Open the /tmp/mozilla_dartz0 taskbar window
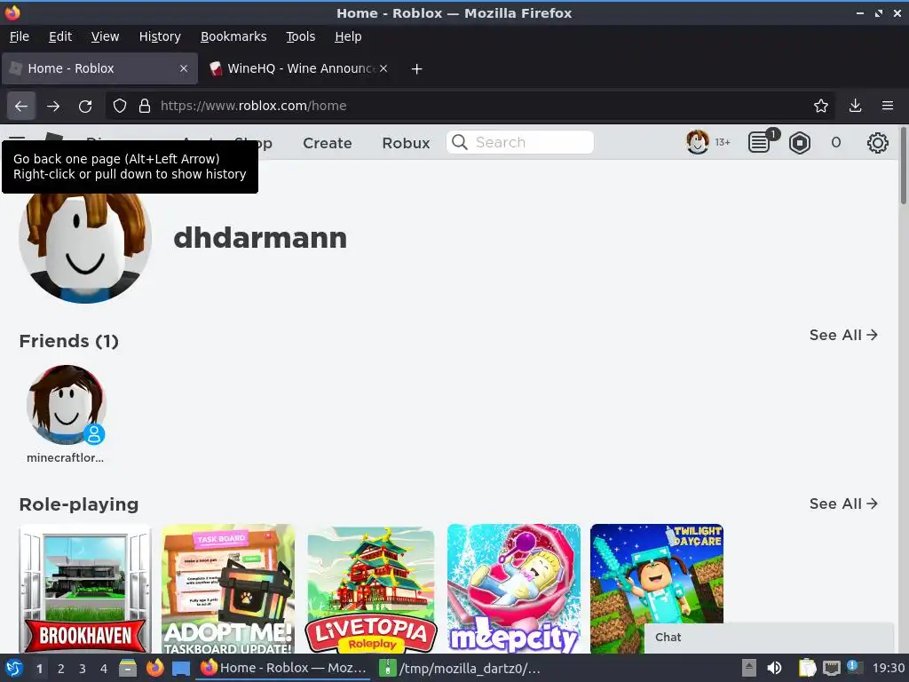Viewport: 909px width, 682px height. [x=461, y=668]
